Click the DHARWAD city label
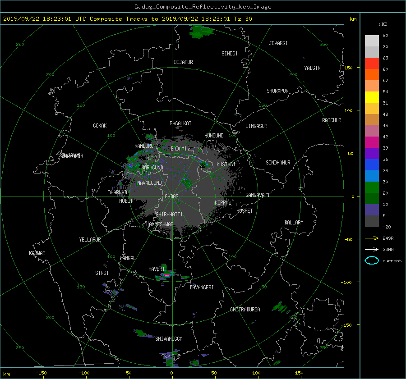The height and width of the screenshot is (379, 406). [118, 192]
